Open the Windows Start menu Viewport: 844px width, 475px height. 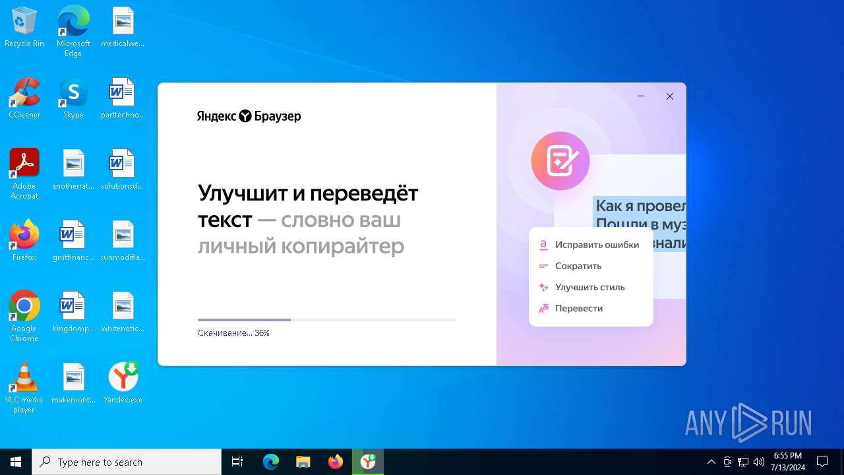click(16, 462)
